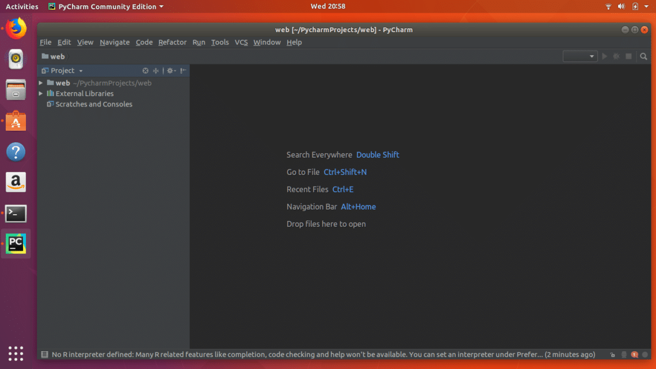The width and height of the screenshot is (656, 369).
Task: Select Scratches and Consoles in tree
Action: coord(94,104)
